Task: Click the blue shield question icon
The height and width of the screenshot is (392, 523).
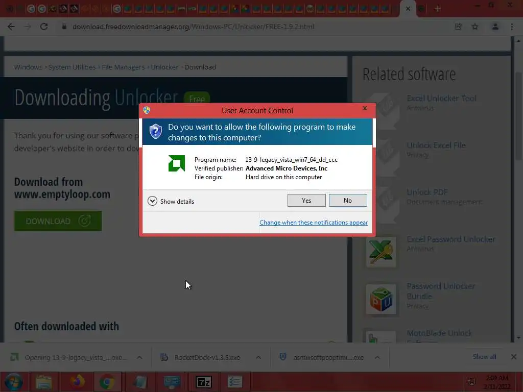Action: point(155,132)
